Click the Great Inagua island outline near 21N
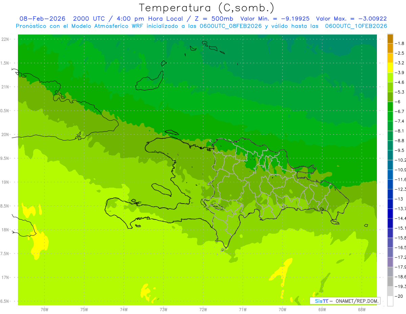The height and width of the screenshot is (314, 406). [x=150, y=81]
